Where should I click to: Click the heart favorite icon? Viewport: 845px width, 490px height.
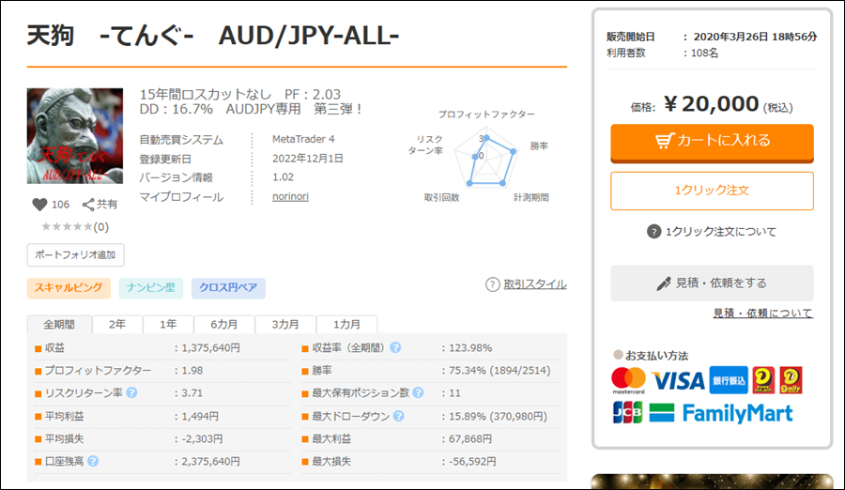pos(39,205)
